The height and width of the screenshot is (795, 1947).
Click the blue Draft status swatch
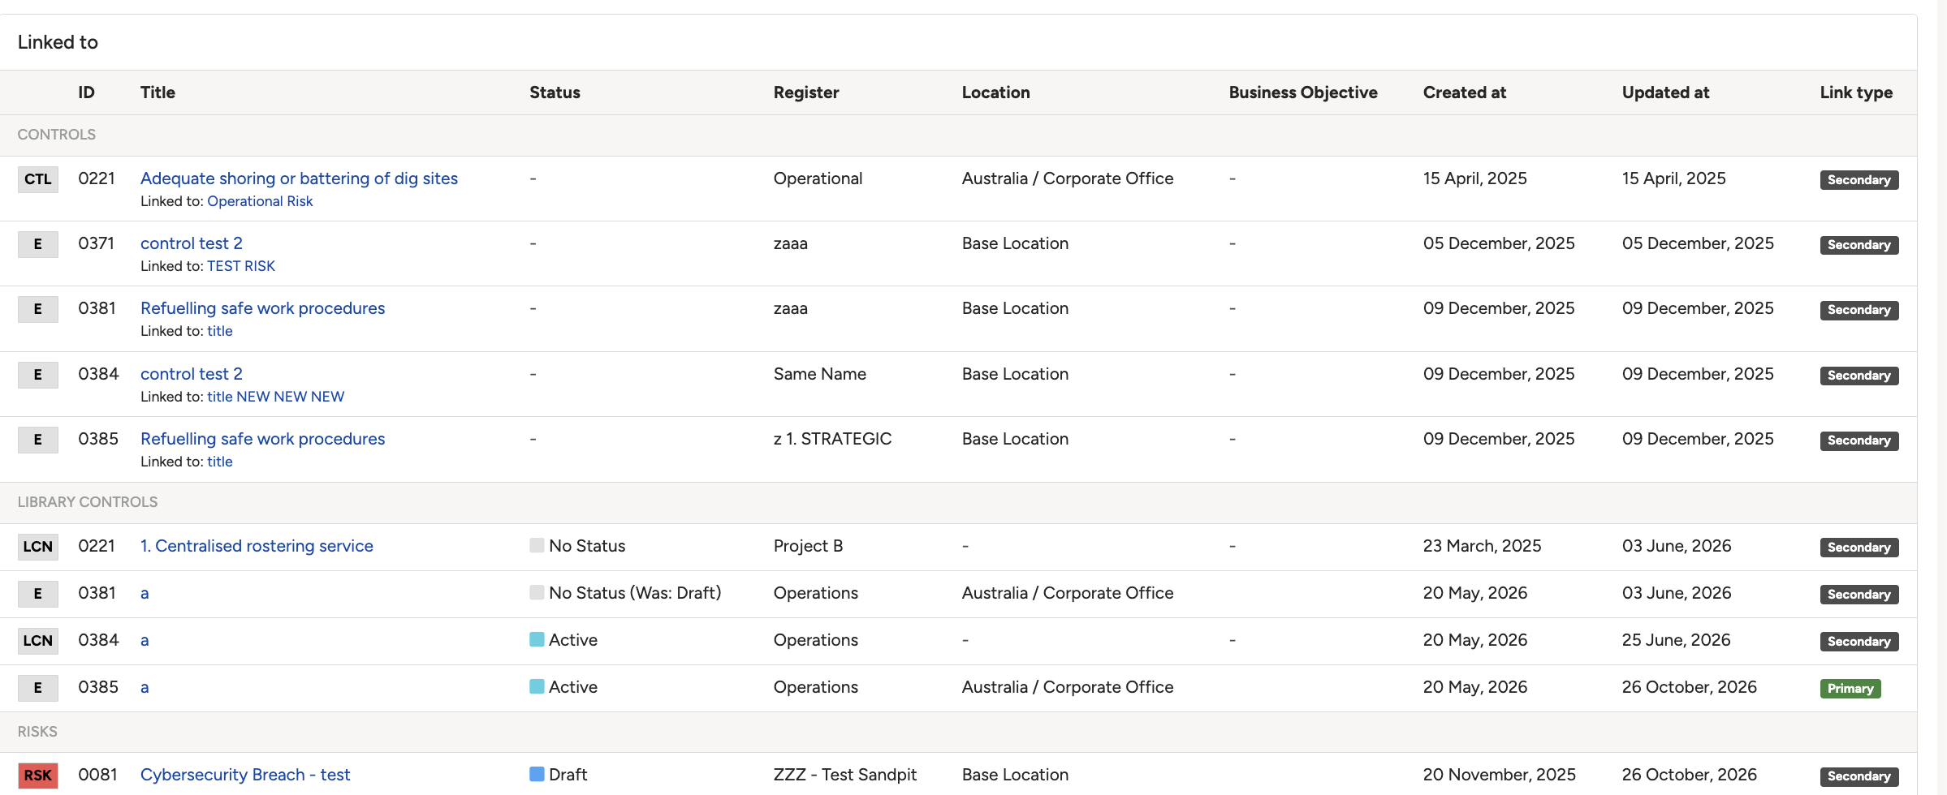537,774
